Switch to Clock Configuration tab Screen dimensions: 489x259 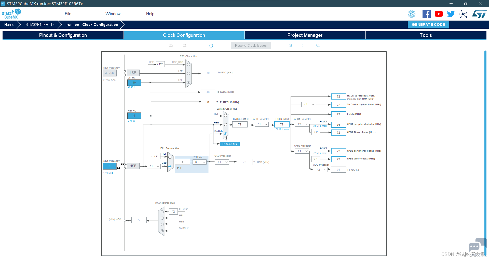[x=184, y=35]
